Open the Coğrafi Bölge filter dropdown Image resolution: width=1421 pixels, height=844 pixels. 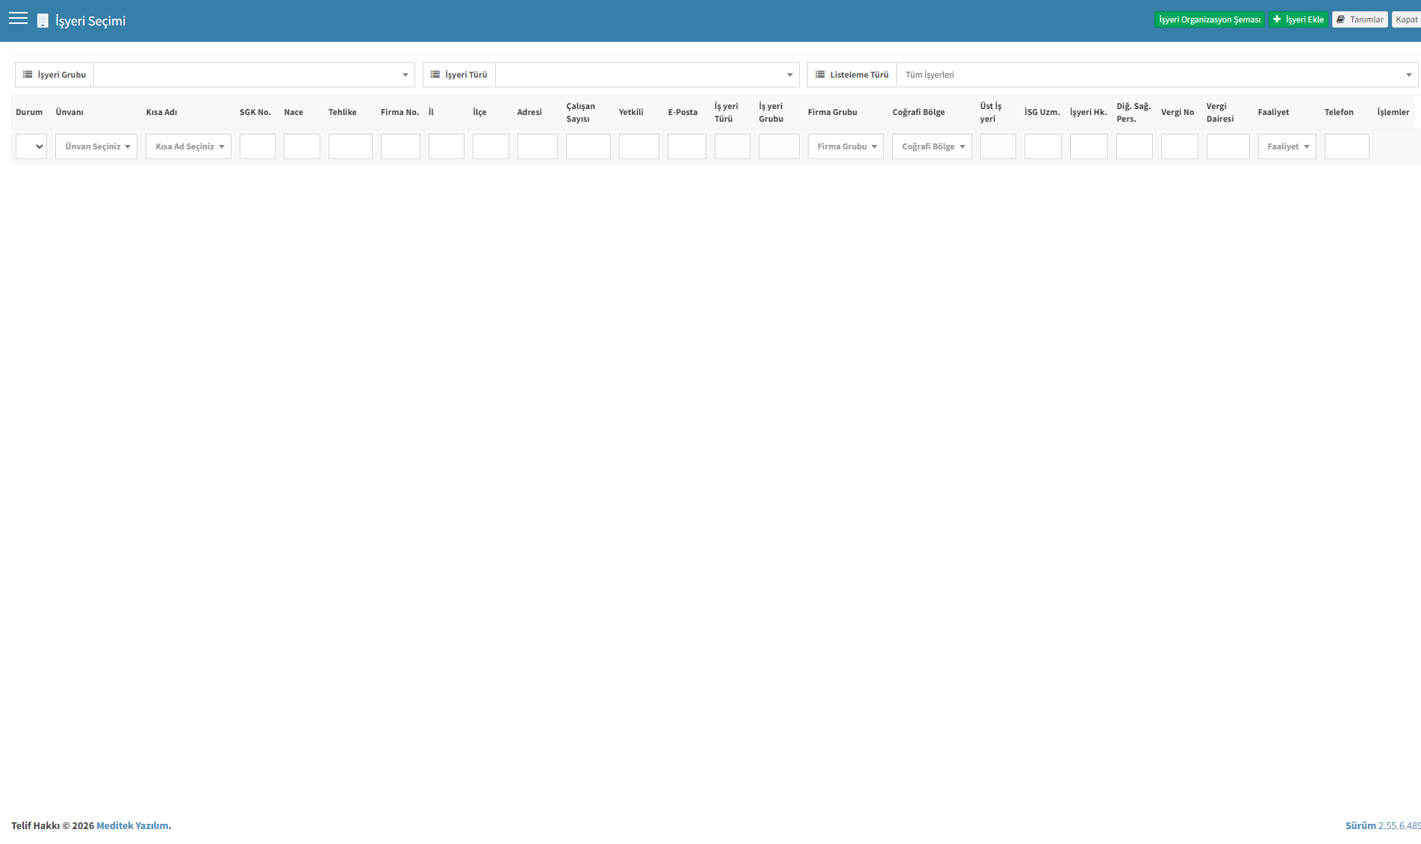(x=932, y=146)
